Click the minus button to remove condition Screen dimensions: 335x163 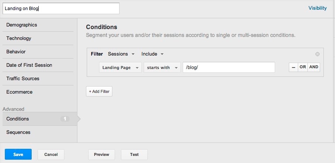293,68
